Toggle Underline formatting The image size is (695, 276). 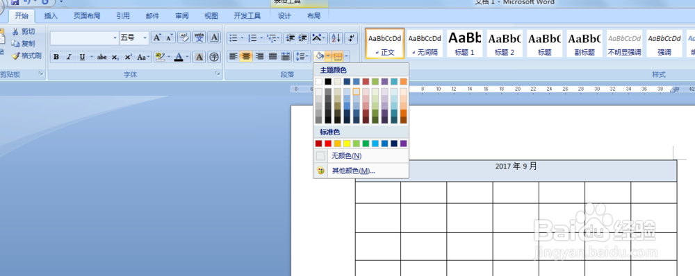click(x=82, y=57)
